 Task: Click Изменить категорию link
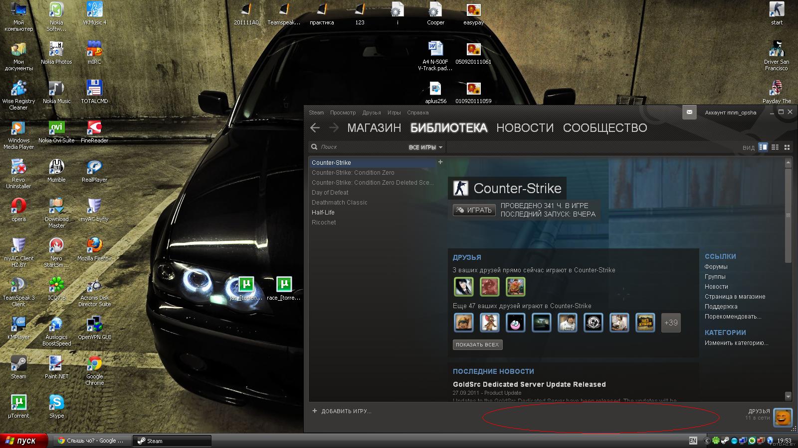(736, 343)
